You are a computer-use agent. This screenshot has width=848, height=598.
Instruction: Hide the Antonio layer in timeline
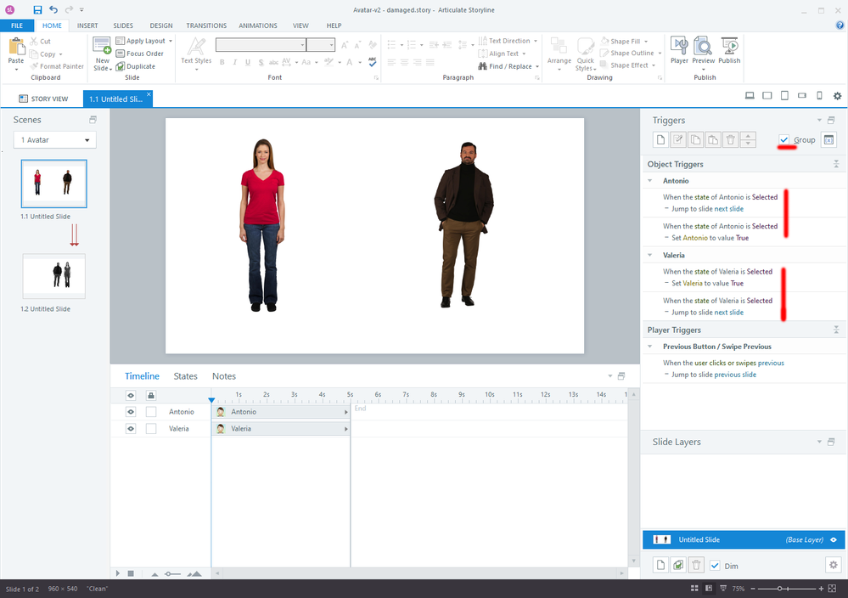click(x=131, y=412)
